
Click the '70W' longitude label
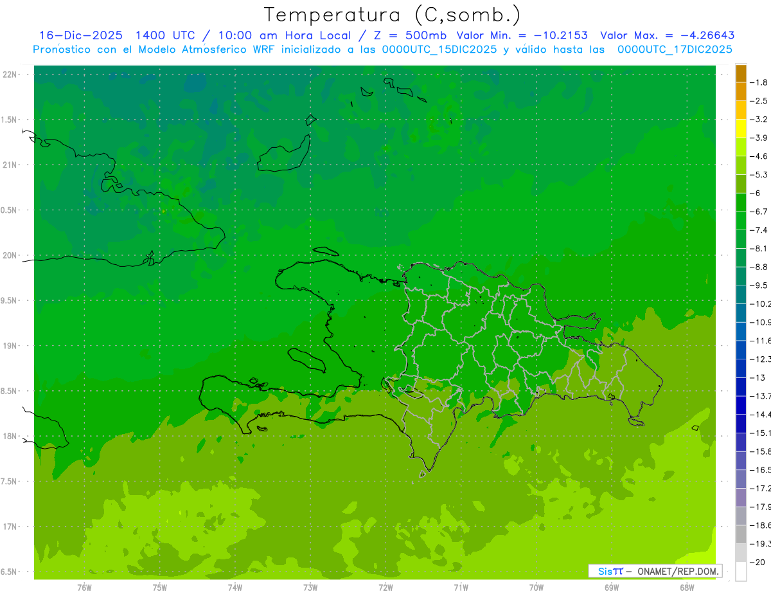click(x=536, y=588)
